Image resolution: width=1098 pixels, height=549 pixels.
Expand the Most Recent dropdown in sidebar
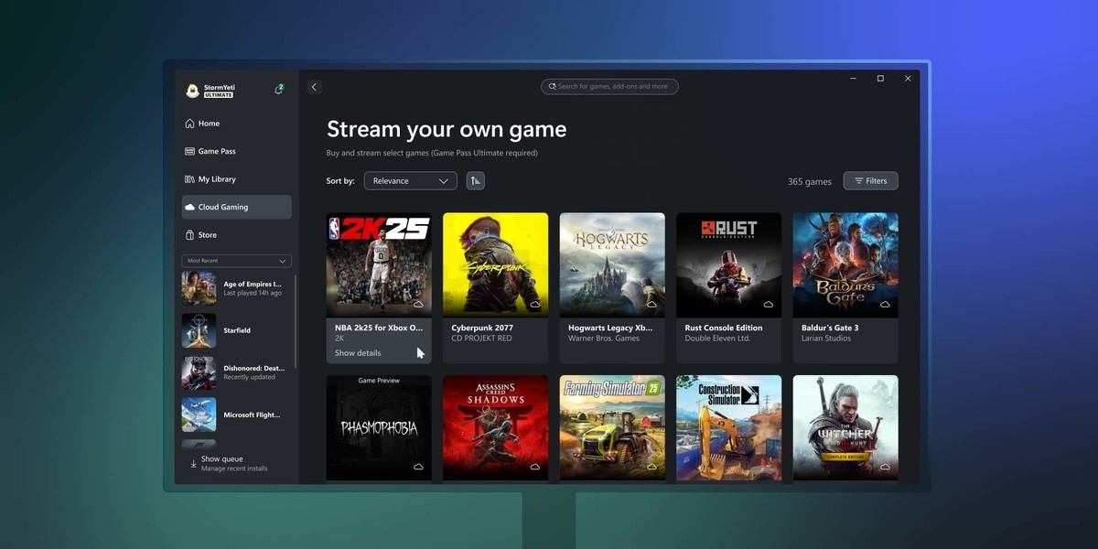point(237,261)
